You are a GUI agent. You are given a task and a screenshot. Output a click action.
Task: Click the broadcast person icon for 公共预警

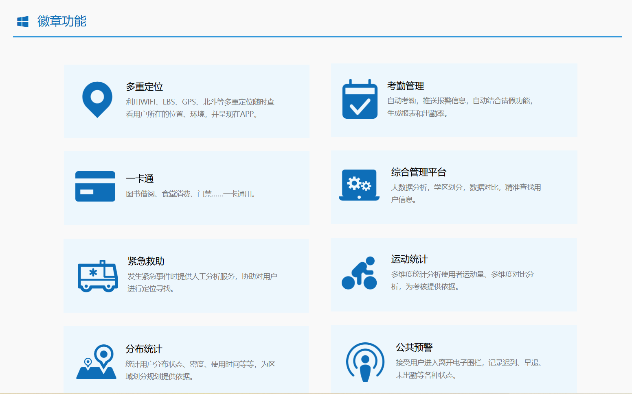coord(365,362)
